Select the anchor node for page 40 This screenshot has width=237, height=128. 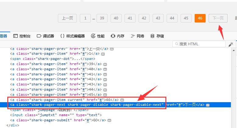[x=56, y=69]
